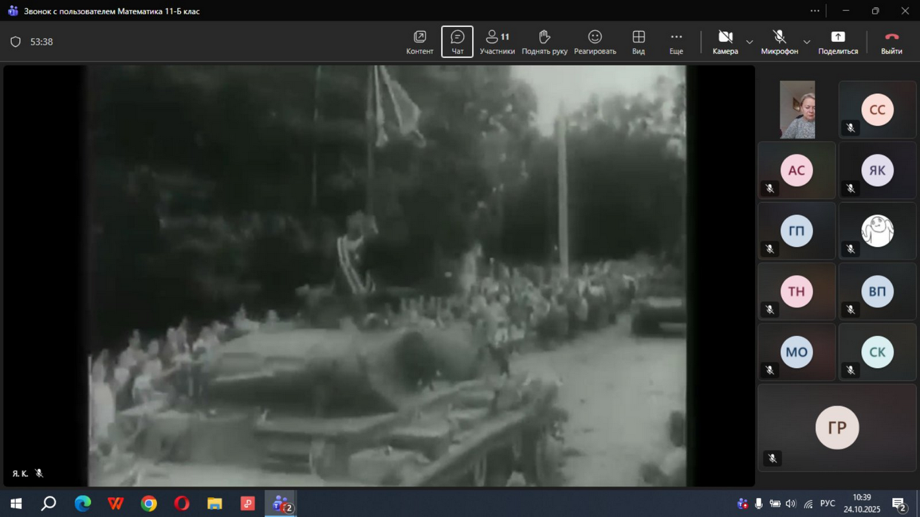The width and height of the screenshot is (920, 517).
Task: Open Google Chrome from taskbar
Action: (149, 503)
